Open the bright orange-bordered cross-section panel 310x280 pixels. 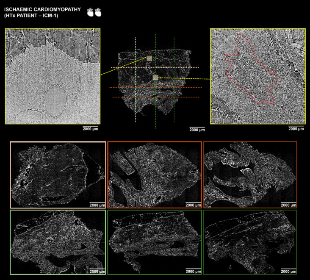click(x=155, y=175)
